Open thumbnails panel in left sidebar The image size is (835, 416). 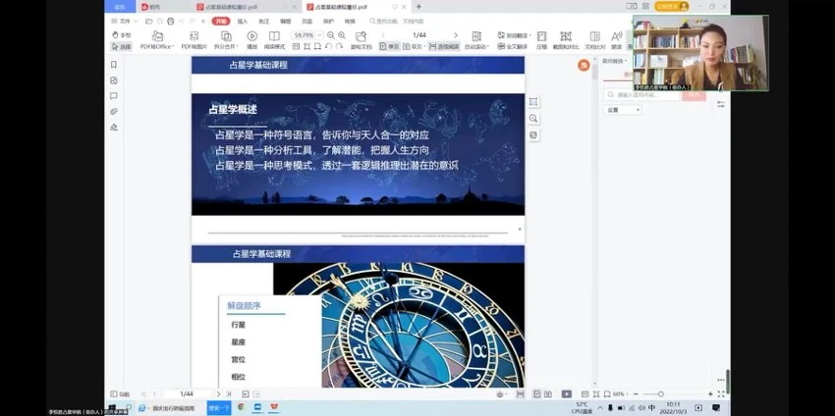point(113,80)
